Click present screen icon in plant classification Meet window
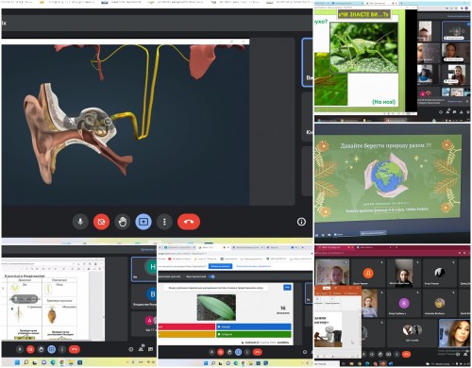Viewport: 472px width, 368px height. (52, 349)
